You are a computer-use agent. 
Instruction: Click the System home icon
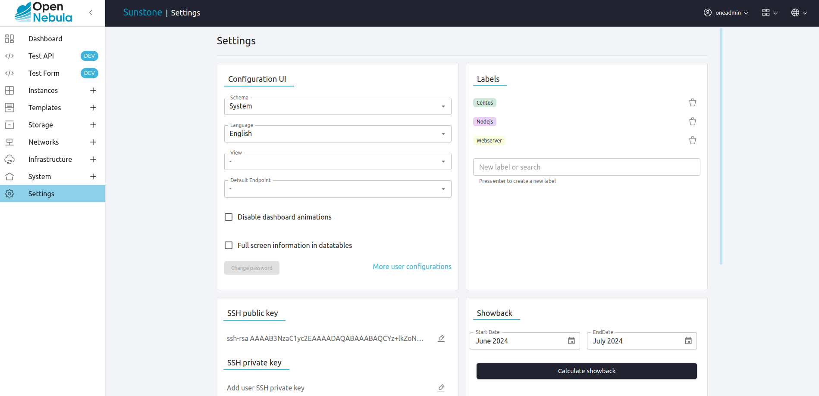click(9, 176)
